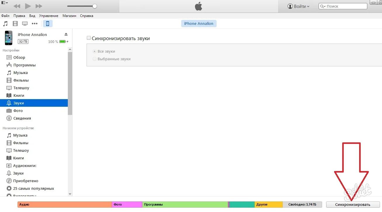Click the info icon beside Сведения

pos(9,118)
